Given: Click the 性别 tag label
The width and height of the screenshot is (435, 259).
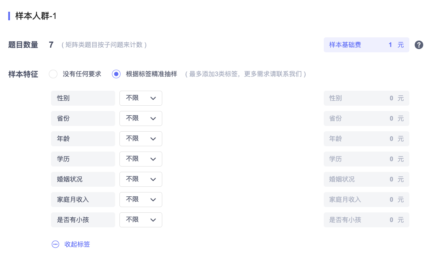Looking at the screenshot, I should pyautogui.click(x=83, y=98).
